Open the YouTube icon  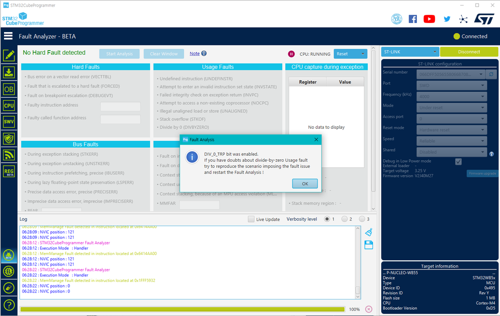(x=429, y=19)
